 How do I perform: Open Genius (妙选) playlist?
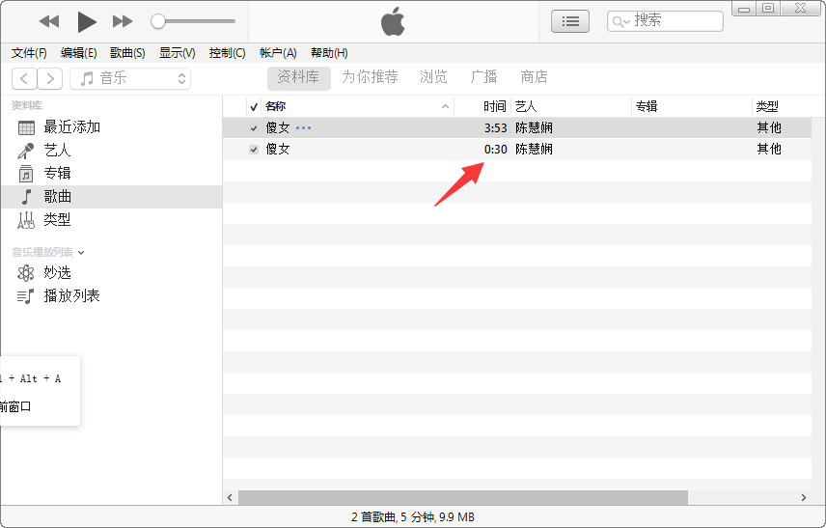click(x=57, y=273)
